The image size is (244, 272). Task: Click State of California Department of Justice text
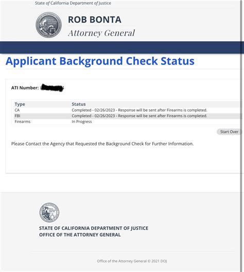[x=73, y=3]
